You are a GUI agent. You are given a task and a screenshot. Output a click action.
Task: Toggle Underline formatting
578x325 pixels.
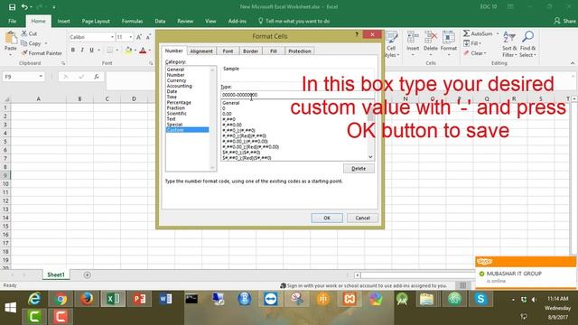(x=91, y=51)
